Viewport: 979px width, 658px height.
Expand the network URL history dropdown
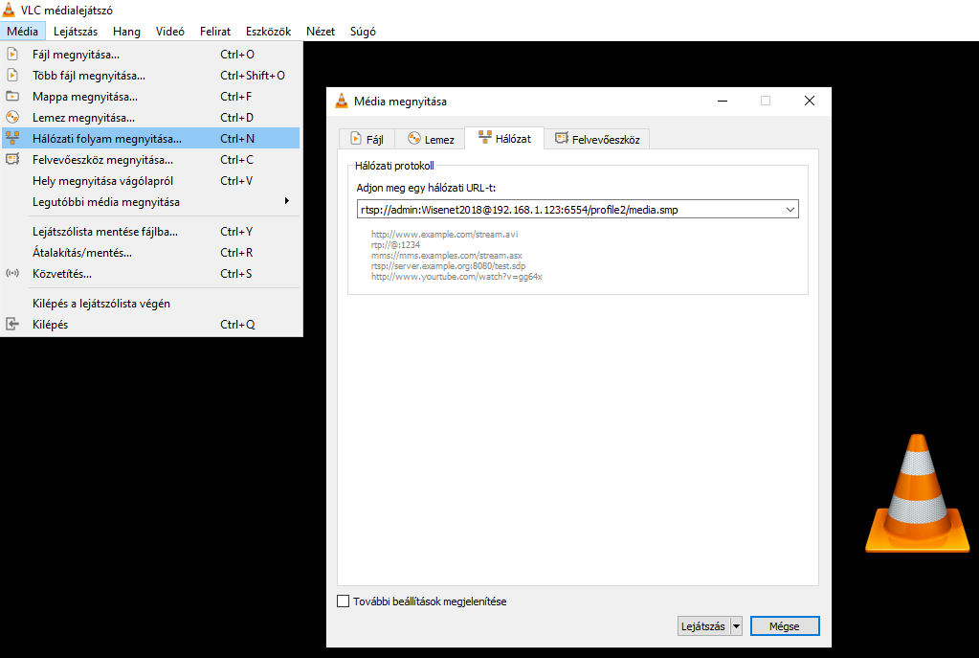790,210
